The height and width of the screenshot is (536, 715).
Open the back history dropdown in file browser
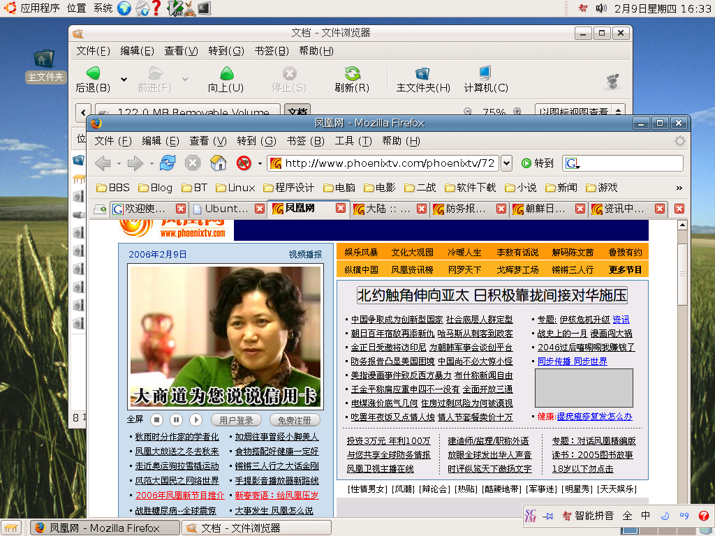click(124, 79)
